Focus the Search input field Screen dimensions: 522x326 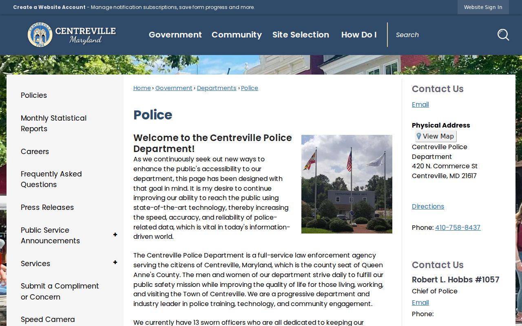click(x=442, y=35)
